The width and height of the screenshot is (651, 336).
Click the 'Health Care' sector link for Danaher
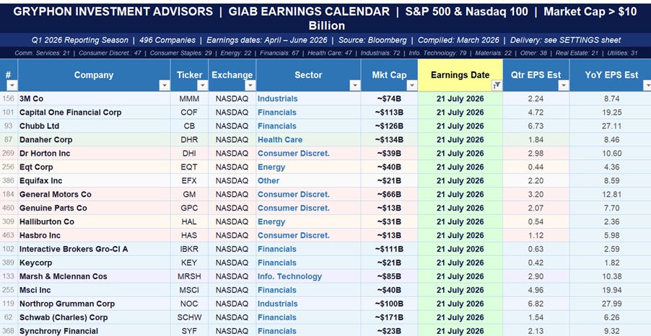[x=280, y=140]
